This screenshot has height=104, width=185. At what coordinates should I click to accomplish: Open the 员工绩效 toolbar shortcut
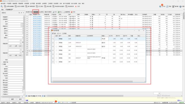pyautogui.click(x=40, y=6)
